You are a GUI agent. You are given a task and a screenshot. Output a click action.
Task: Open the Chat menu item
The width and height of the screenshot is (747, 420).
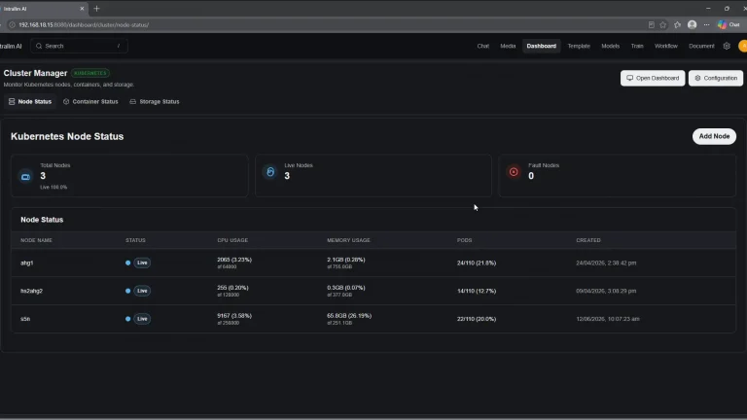click(483, 47)
